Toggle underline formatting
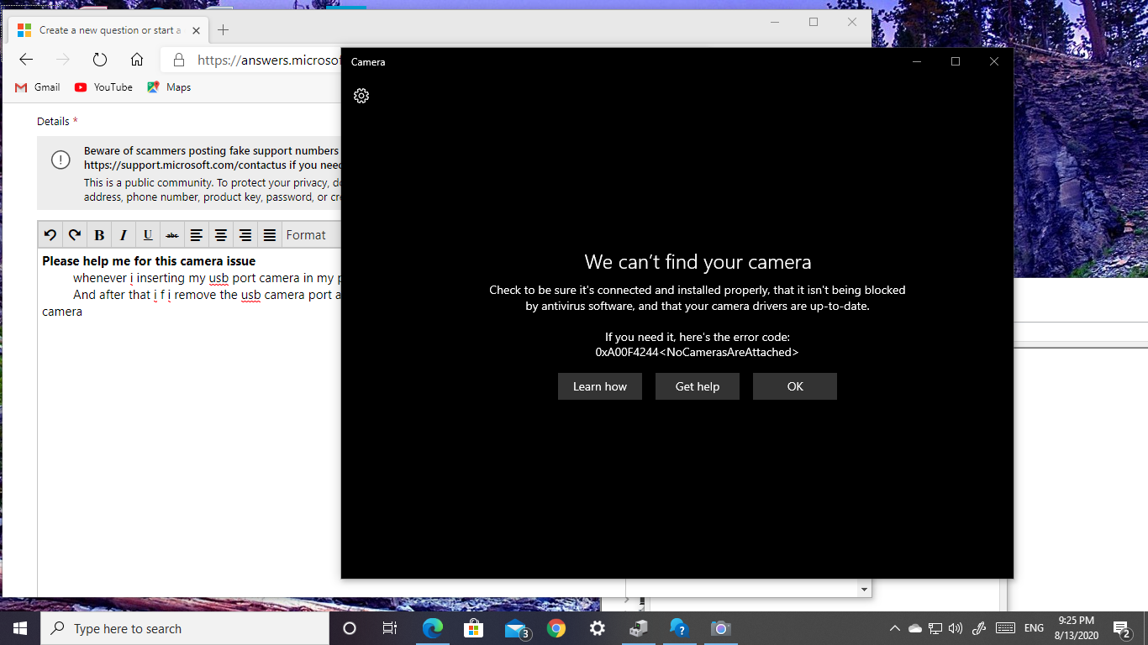The height and width of the screenshot is (645, 1148). coord(148,235)
